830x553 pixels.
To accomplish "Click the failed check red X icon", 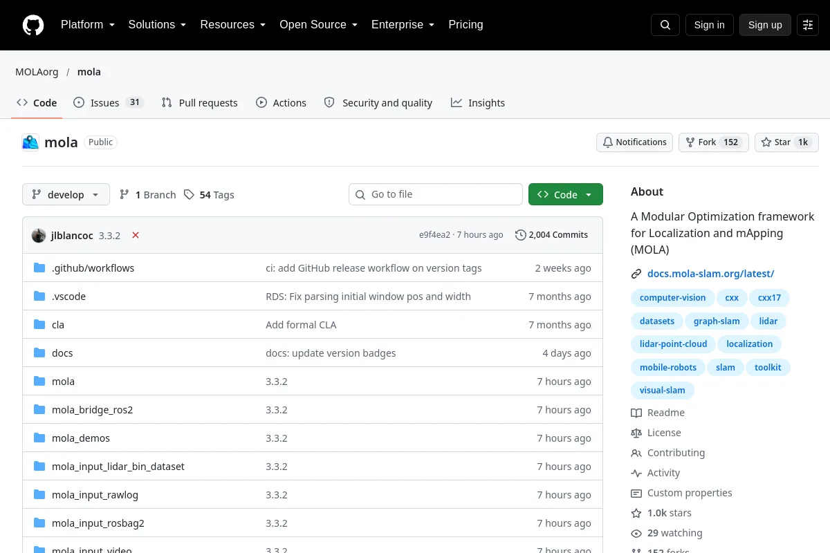I will (x=136, y=235).
